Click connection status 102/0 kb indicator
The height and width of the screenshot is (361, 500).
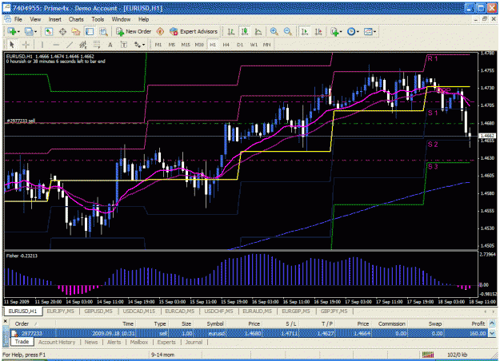(458, 355)
